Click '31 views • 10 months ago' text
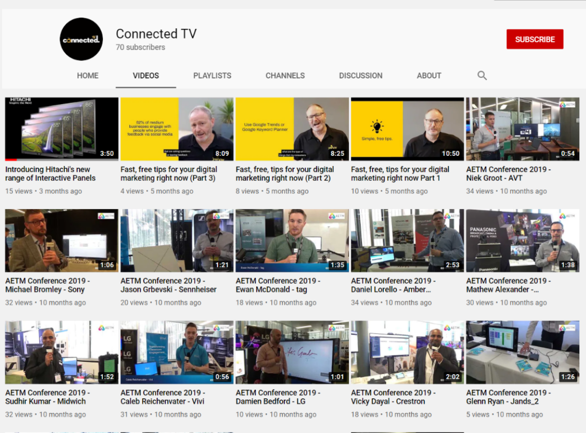 (161, 414)
